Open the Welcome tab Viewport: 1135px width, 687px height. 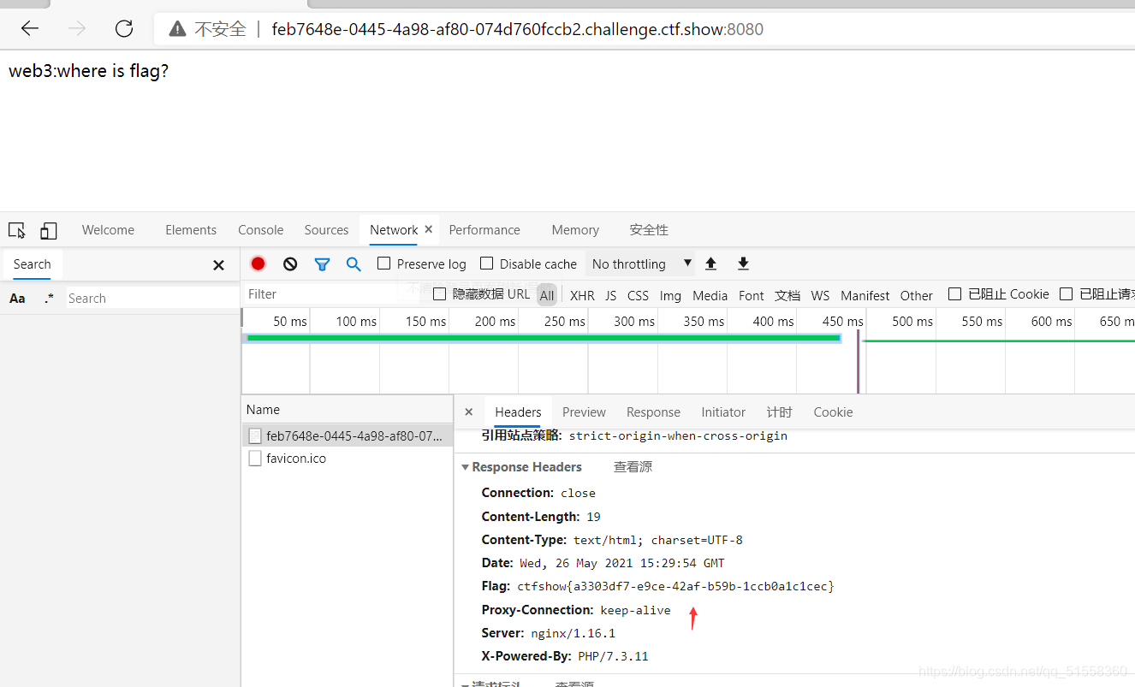pyautogui.click(x=108, y=230)
